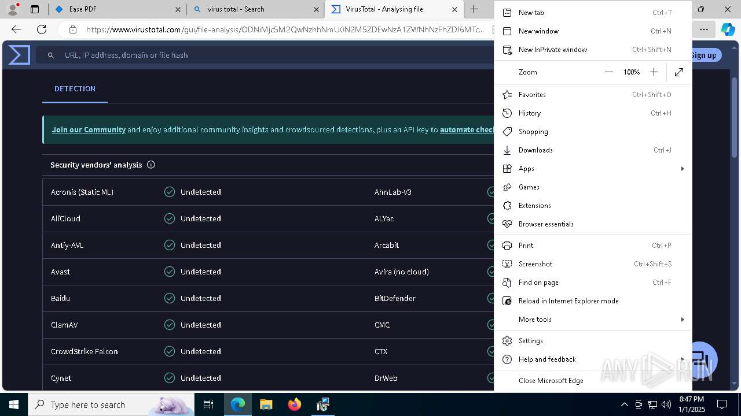Open the Join our Community link

point(89,130)
